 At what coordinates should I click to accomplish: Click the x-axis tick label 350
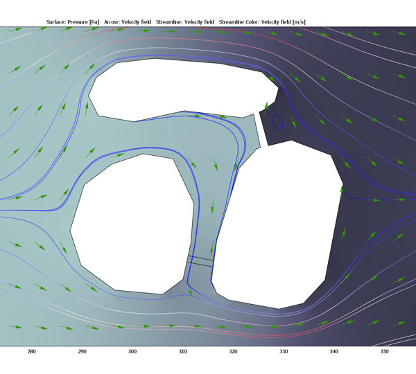384,351
